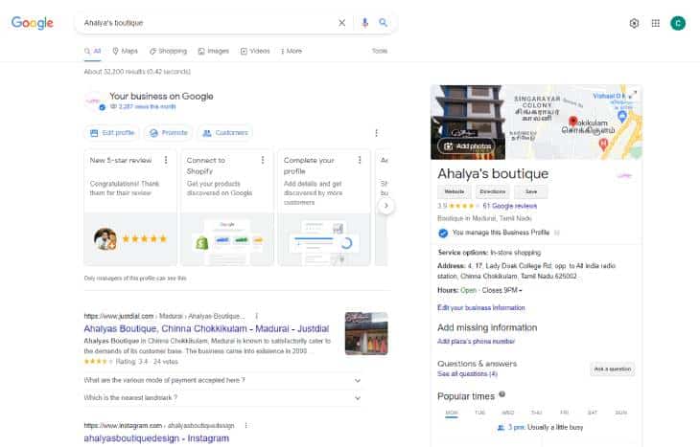This screenshot has width=700, height=447.
Task: Click the Google logo
Action: click(x=33, y=23)
